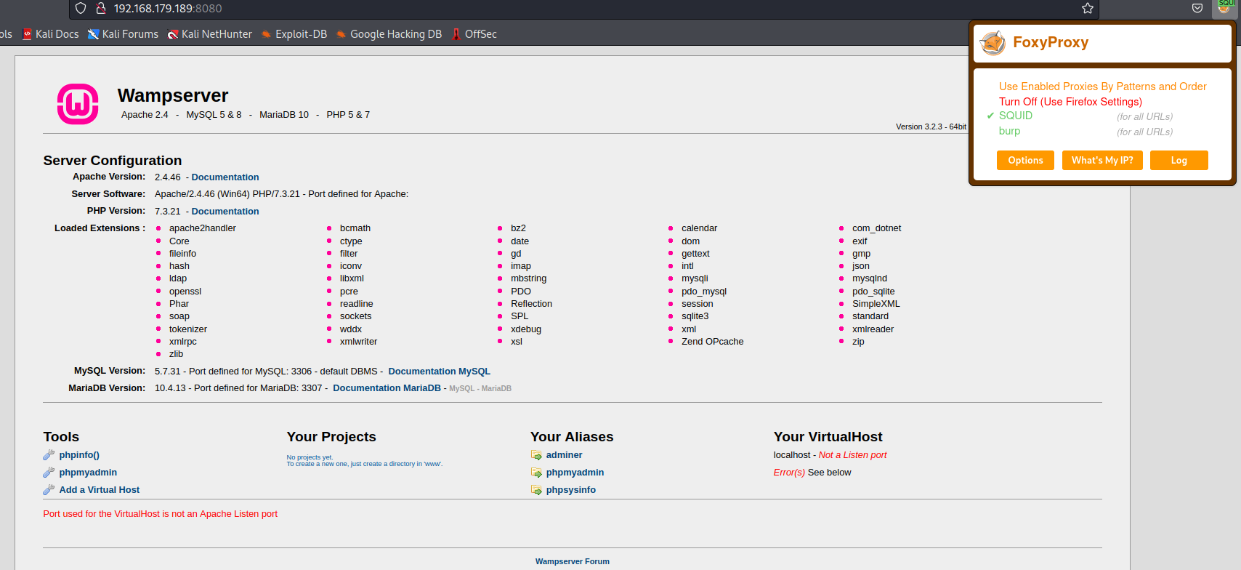
Task: Open the PHP Documentation link
Action: (225, 212)
